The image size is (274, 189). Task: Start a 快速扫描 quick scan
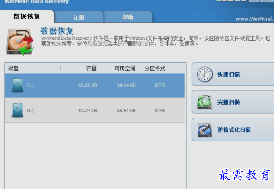[233, 74]
